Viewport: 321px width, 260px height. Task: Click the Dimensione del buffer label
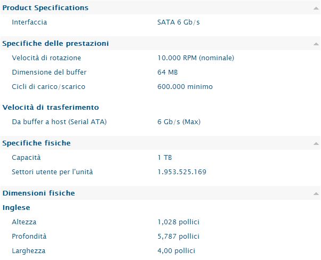pyautogui.click(x=49, y=72)
